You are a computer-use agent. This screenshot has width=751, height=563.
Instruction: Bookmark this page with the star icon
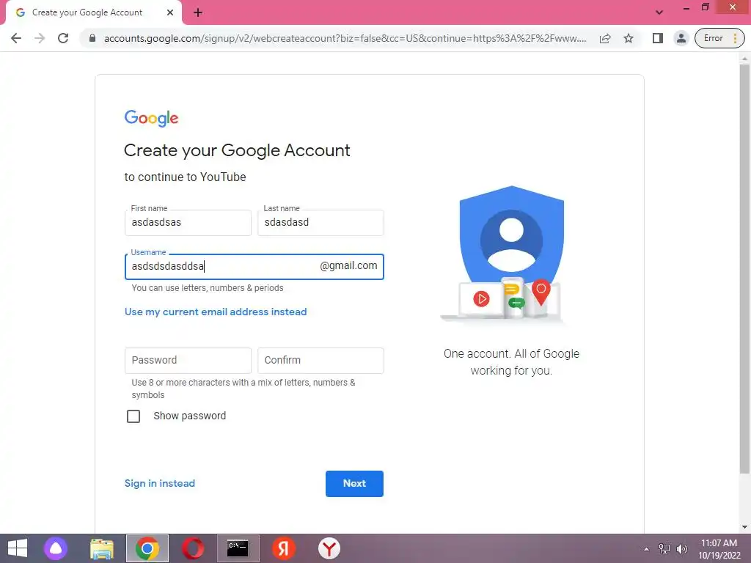point(629,38)
